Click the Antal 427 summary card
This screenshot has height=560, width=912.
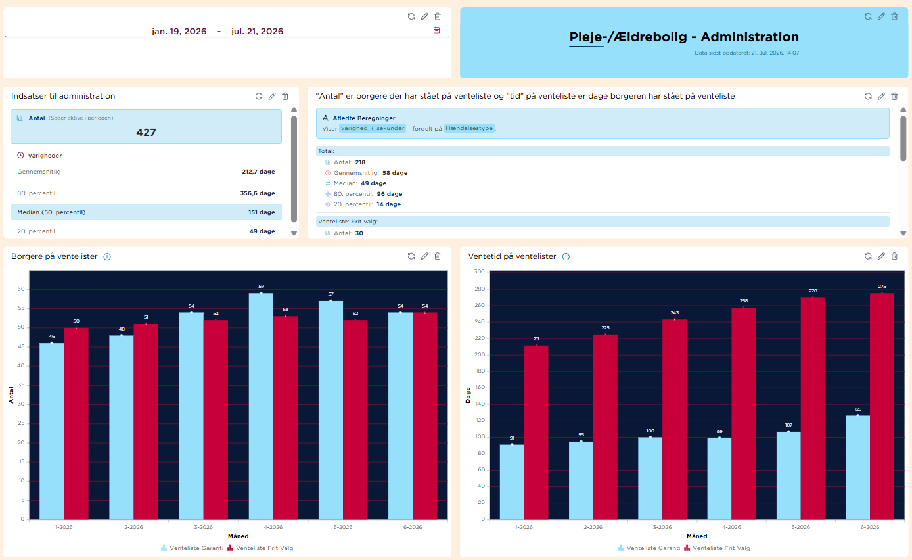point(146,126)
